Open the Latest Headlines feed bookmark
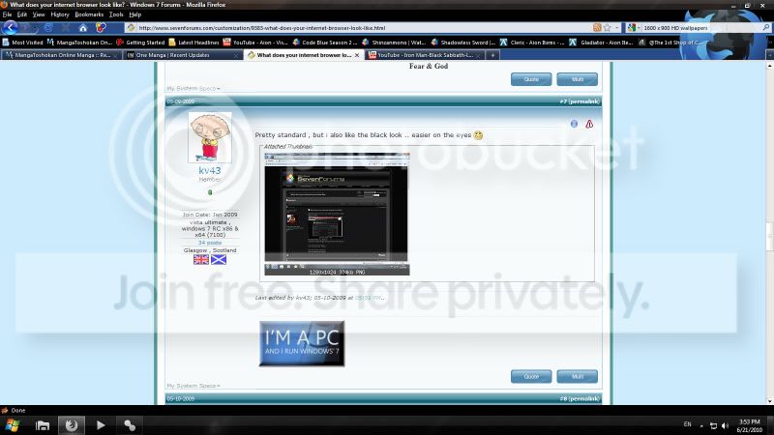Image resolution: width=774 pixels, height=435 pixels. [194, 43]
